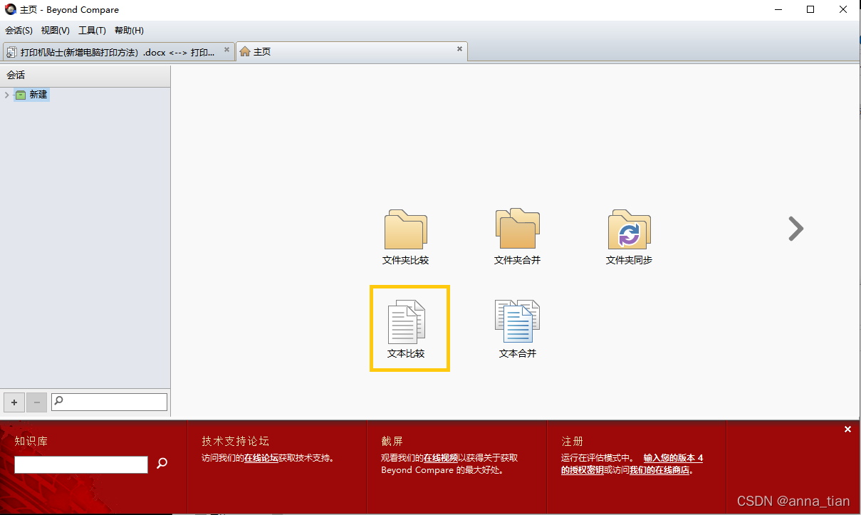Open the 在线论坛 link

pos(261,458)
